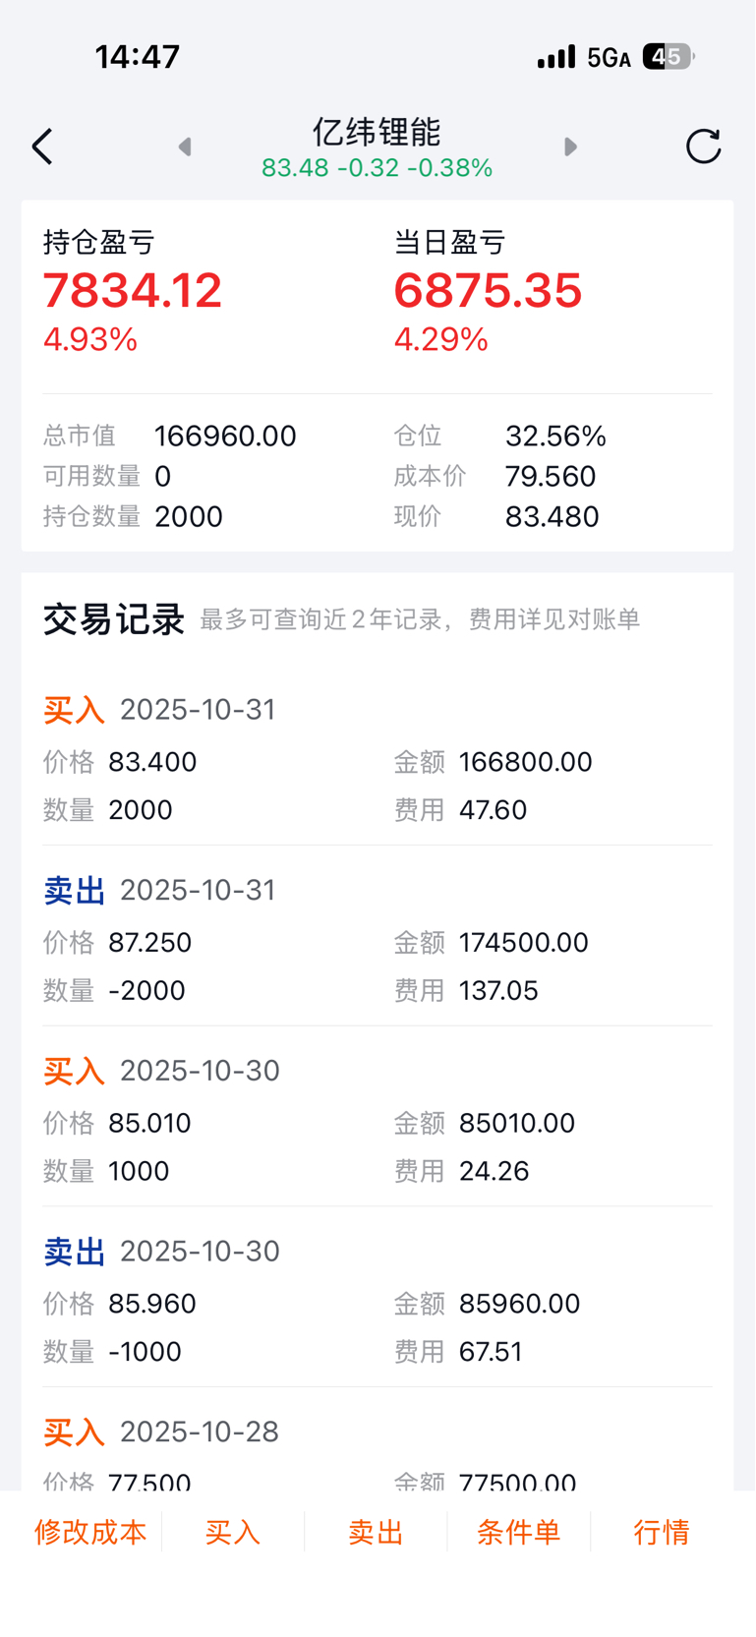Viewport: 756px width, 1637px height.
Task: Open the 2025-10-30 卖出 trade record
Action: pyautogui.click(x=378, y=1301)
